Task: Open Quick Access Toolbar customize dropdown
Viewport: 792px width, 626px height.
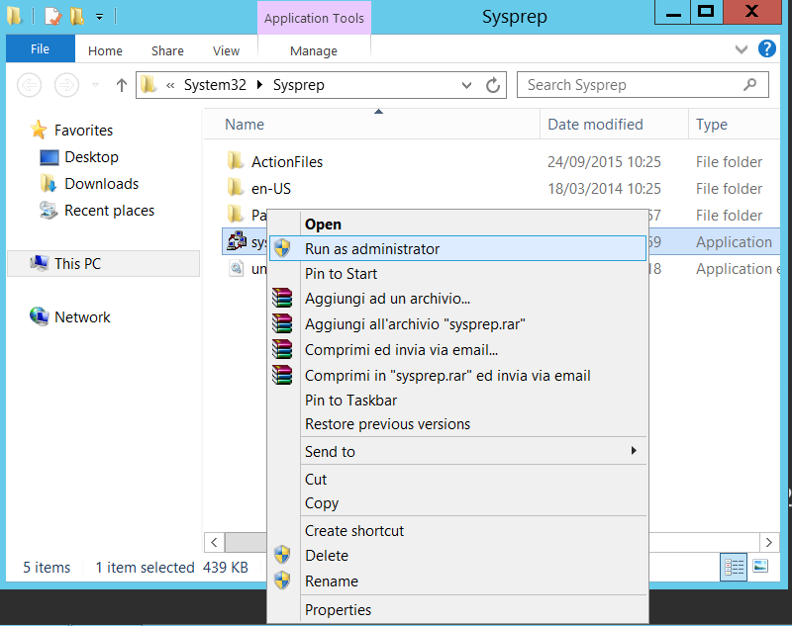Action: pos(100,17)
